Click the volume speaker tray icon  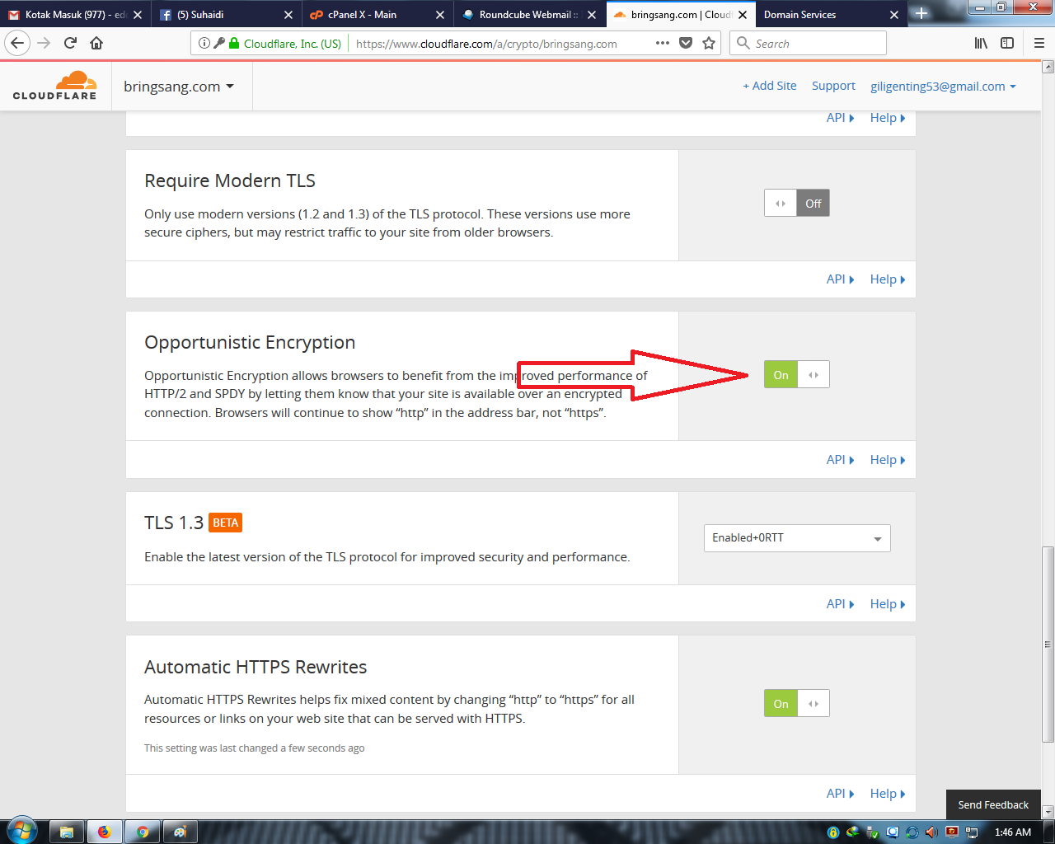(931, 832)
